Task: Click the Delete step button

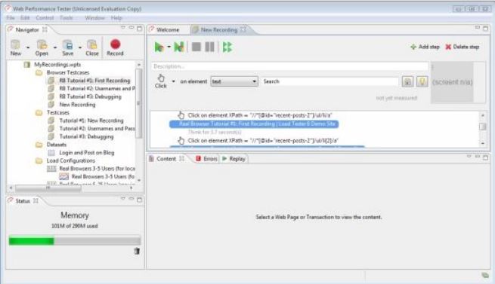Action: 463,47
